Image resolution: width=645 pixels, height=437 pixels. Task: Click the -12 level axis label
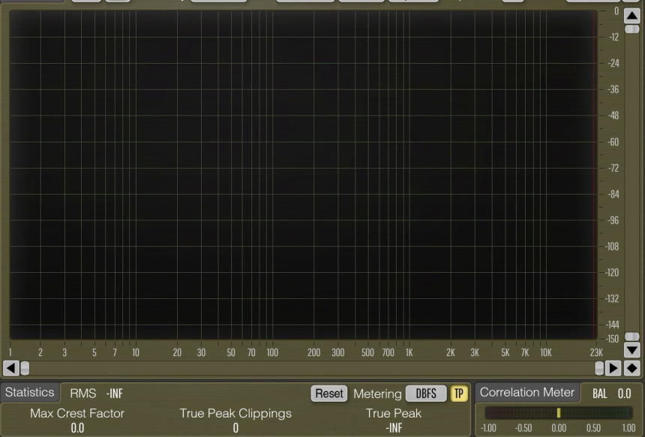coord(613,37)
